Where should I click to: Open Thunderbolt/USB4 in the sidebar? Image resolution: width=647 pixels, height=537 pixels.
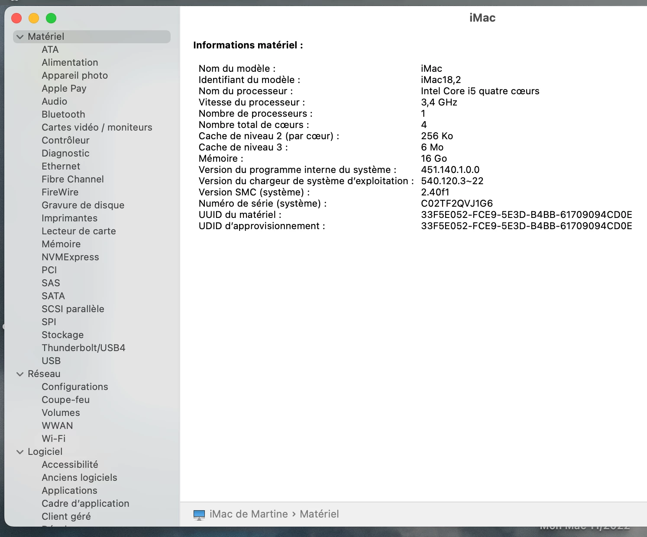click(84, 348)
